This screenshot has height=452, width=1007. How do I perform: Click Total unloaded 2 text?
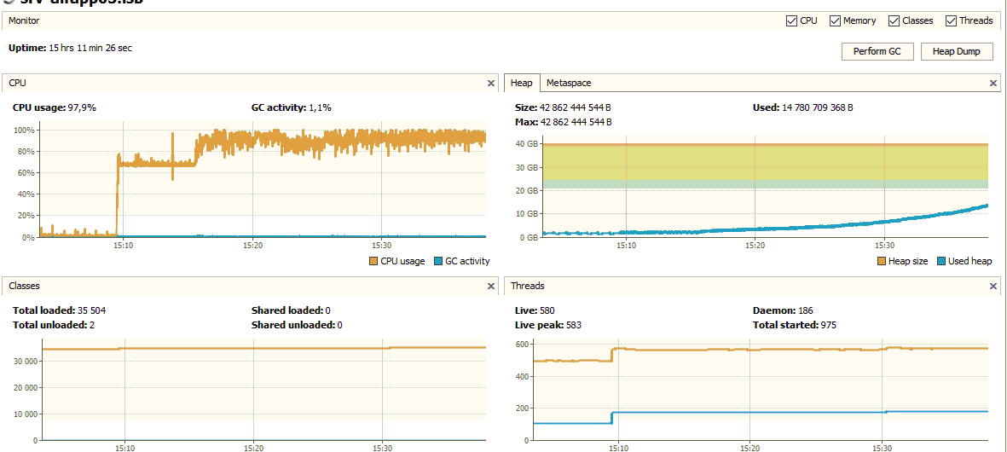54,325
